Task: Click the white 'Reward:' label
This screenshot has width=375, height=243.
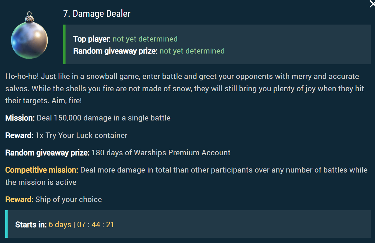Action: 19,135
